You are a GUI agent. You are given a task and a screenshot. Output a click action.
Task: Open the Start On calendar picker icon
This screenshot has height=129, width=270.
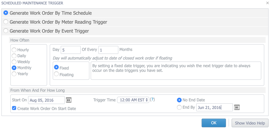(x=69, y=100)
